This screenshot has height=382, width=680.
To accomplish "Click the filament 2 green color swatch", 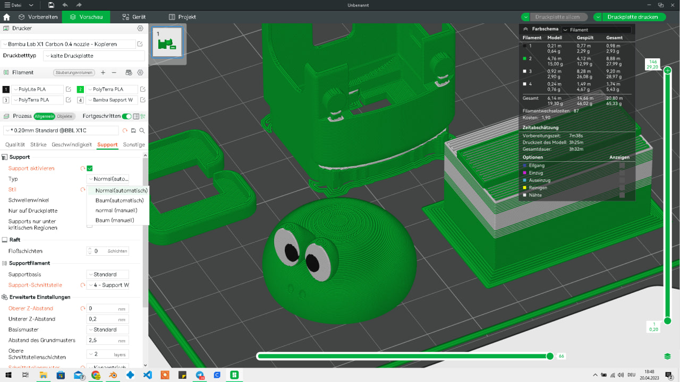I will point(80,89).
